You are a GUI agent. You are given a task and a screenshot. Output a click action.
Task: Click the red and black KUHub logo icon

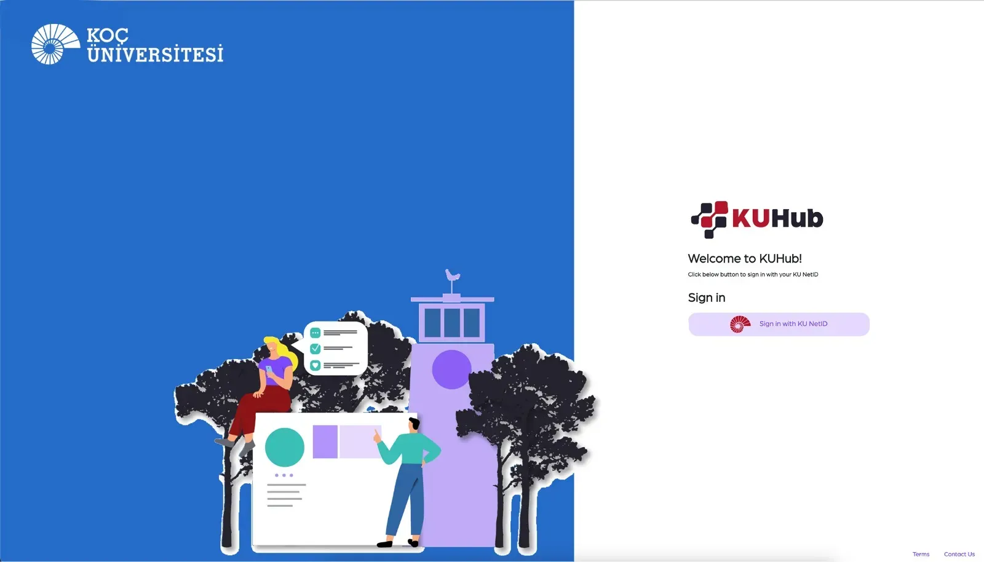tap(709, 219)
